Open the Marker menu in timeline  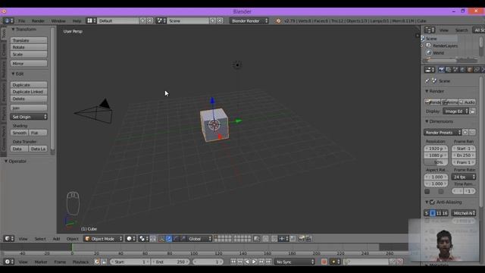(x=41, y=262)
